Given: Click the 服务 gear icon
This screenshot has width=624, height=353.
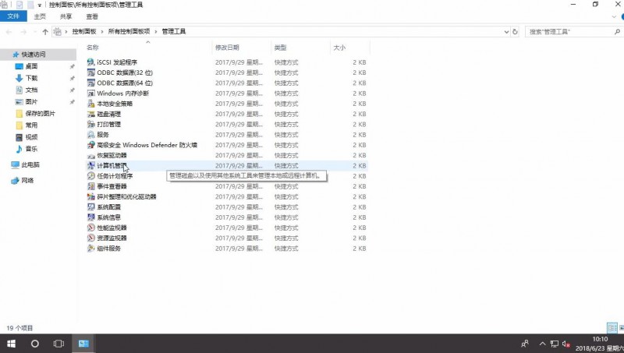Looking at the screenshot, I should point(91,135).
